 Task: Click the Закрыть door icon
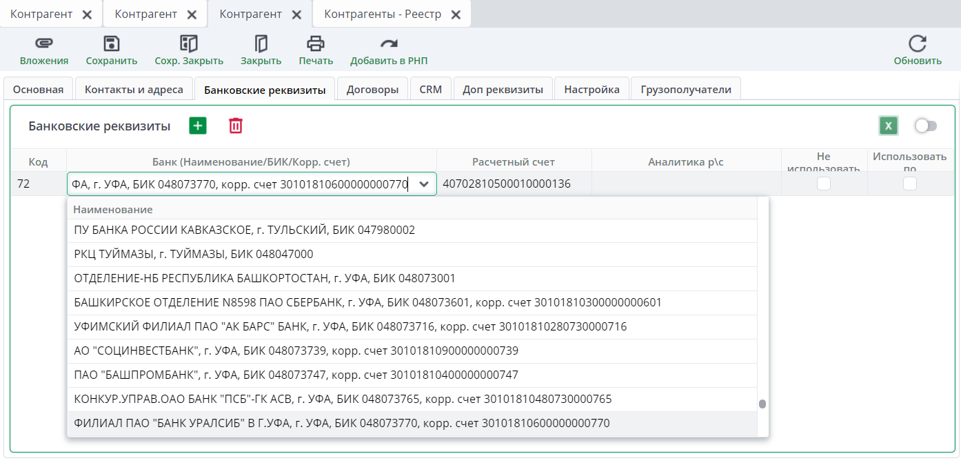(261, 44)
